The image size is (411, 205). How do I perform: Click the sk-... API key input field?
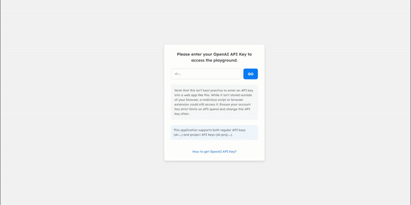click(206, 74)
